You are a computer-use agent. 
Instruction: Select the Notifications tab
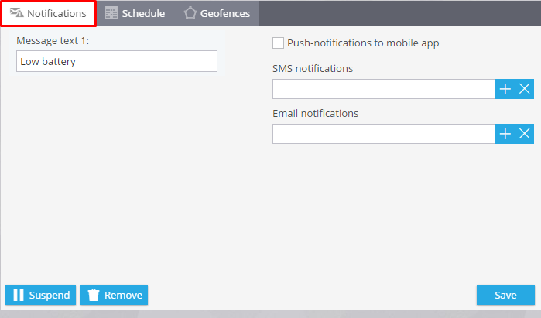pos(48,13)
